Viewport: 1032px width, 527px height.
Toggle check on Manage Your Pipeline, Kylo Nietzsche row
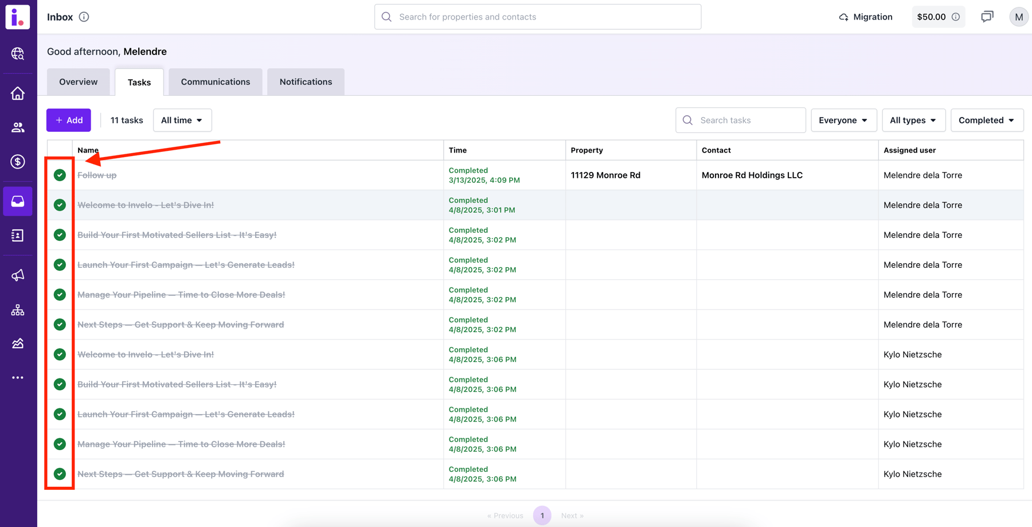pos(60,444)
